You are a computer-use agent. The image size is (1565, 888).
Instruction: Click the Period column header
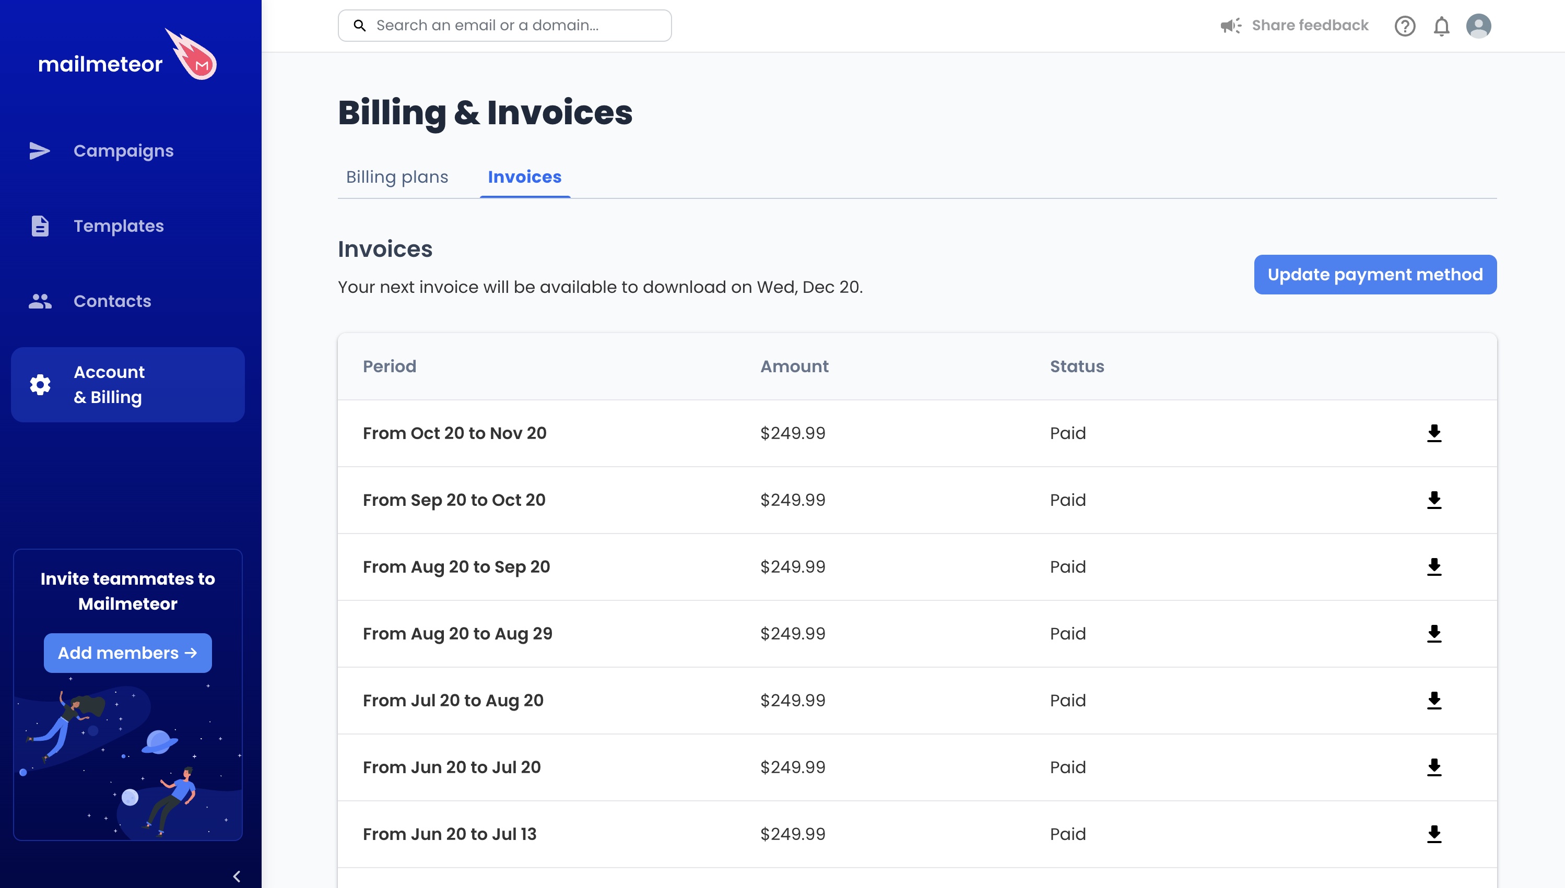click(x=389, y=366)
